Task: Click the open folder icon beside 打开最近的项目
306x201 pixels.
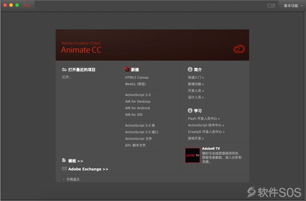Action: click(64, 69)
